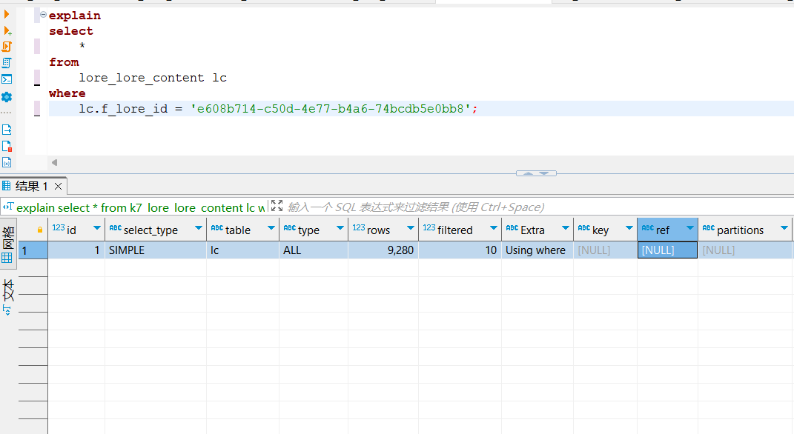794x434 pixels.
Task: Click the Execute SQL script icon
Action: [7, 46]
